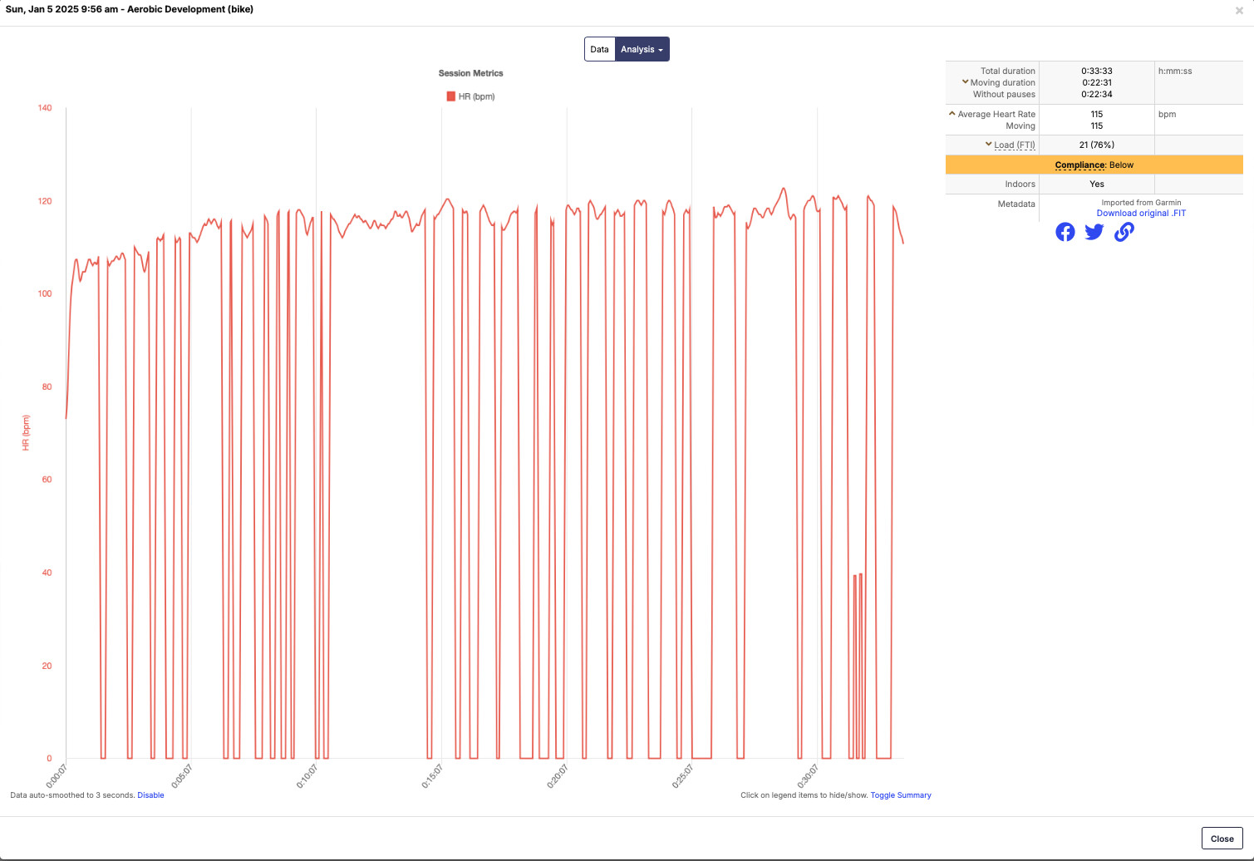Click the Close button
Screen dimensions: 1254x861
coord(1222,839)
